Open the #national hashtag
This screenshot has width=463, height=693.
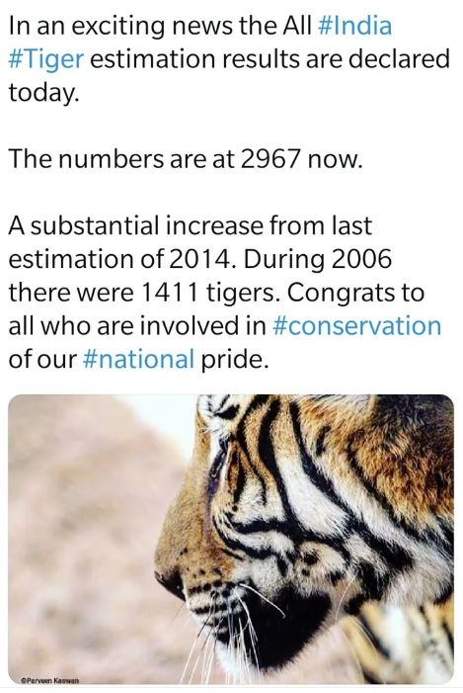138,359
